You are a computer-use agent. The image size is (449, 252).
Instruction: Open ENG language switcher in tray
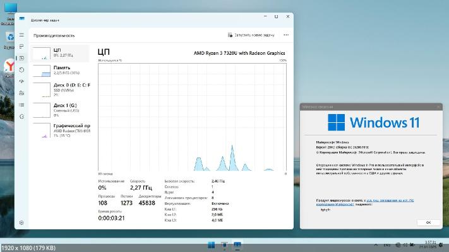pos(386,244)
